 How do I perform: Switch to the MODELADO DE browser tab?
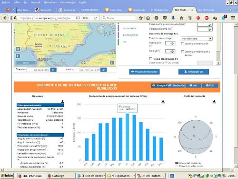click(90, 10)
